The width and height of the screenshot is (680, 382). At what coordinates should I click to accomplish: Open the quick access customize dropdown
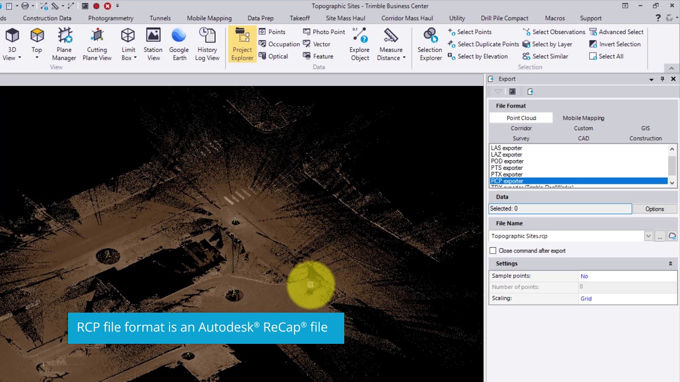tap(117, 6)
